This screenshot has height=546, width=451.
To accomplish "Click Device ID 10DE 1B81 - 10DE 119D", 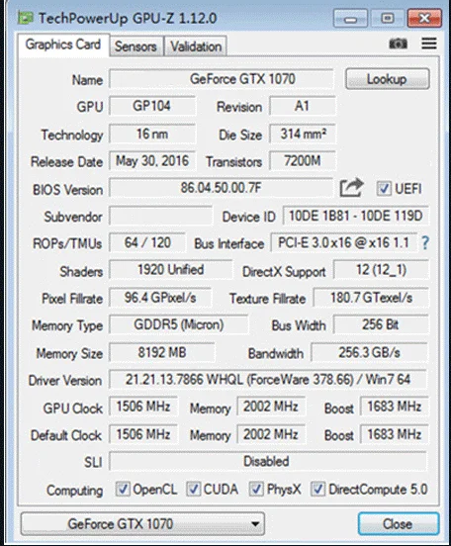I will pyautogui.click(x=356, y=216).
